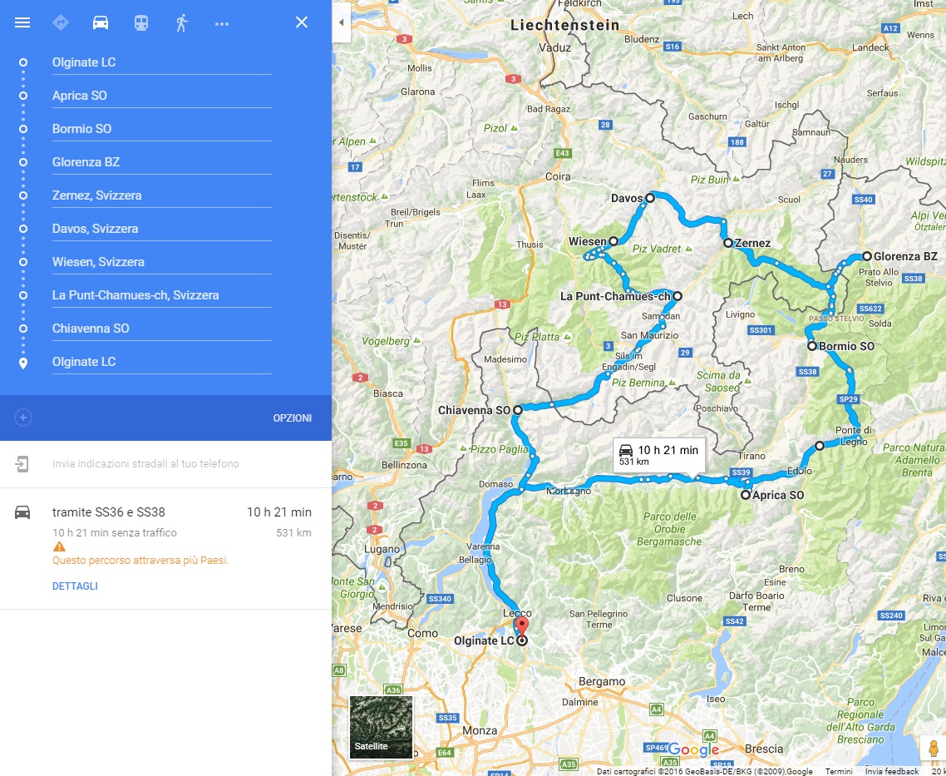
Task: Open the hamburger main menu
Action: point(22,23)
